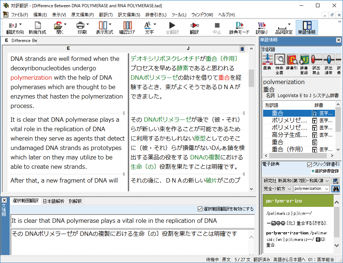Viewport: 343px width, 263px height.
Task: Click the small book icon in J column header
Action: coord(242,49)
